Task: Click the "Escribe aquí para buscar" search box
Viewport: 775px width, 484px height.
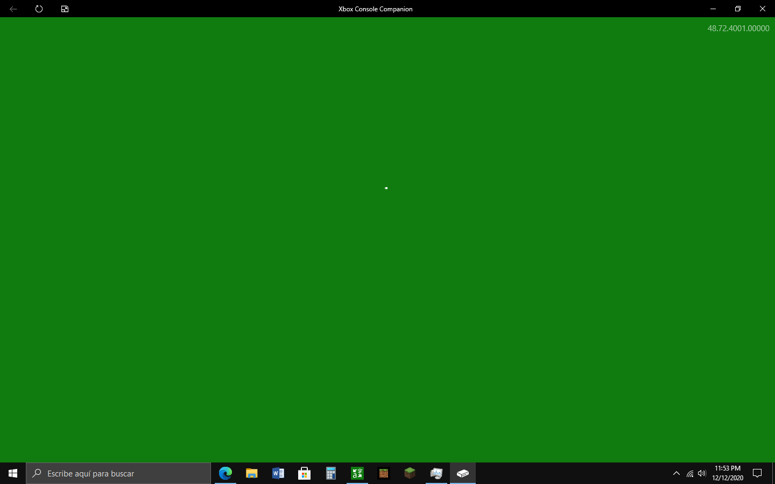Action: coord(118,473)
